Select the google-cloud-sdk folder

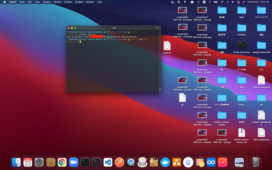click(x=261, y=47)
